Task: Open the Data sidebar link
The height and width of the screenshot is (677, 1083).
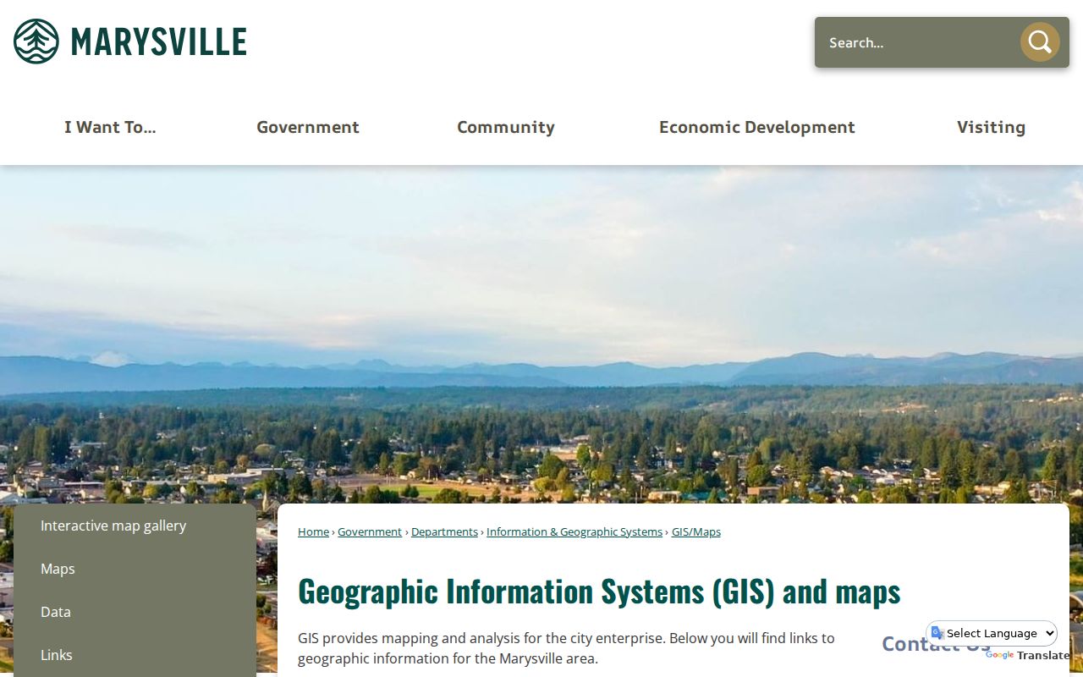Action: pos(135,612)
